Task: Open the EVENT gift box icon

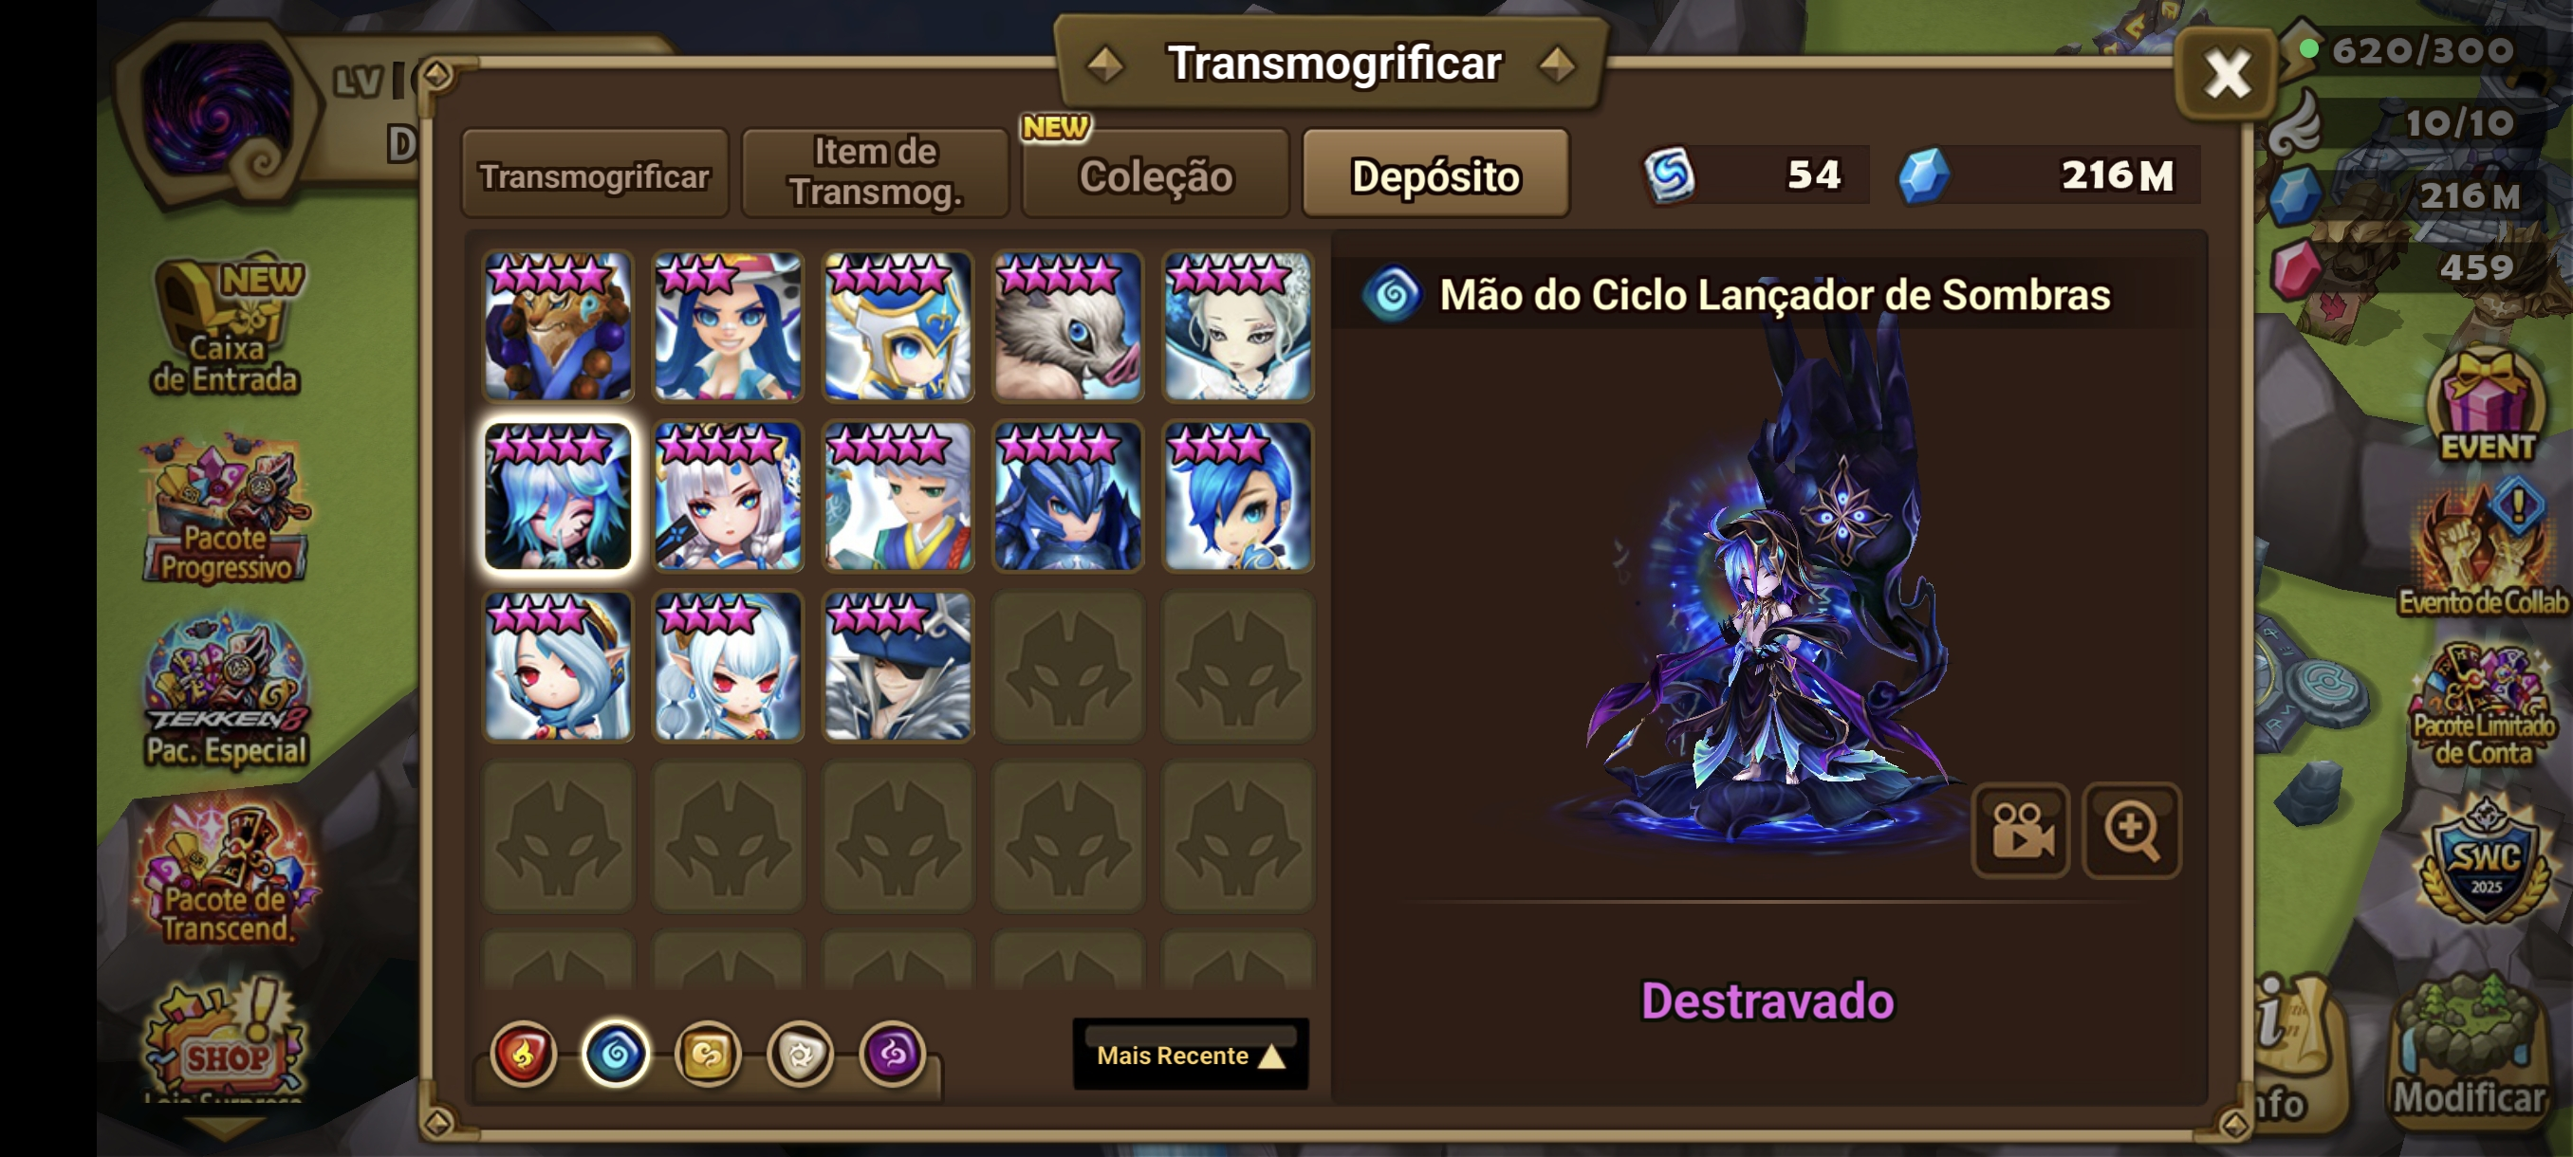Action: point(2485,404)
